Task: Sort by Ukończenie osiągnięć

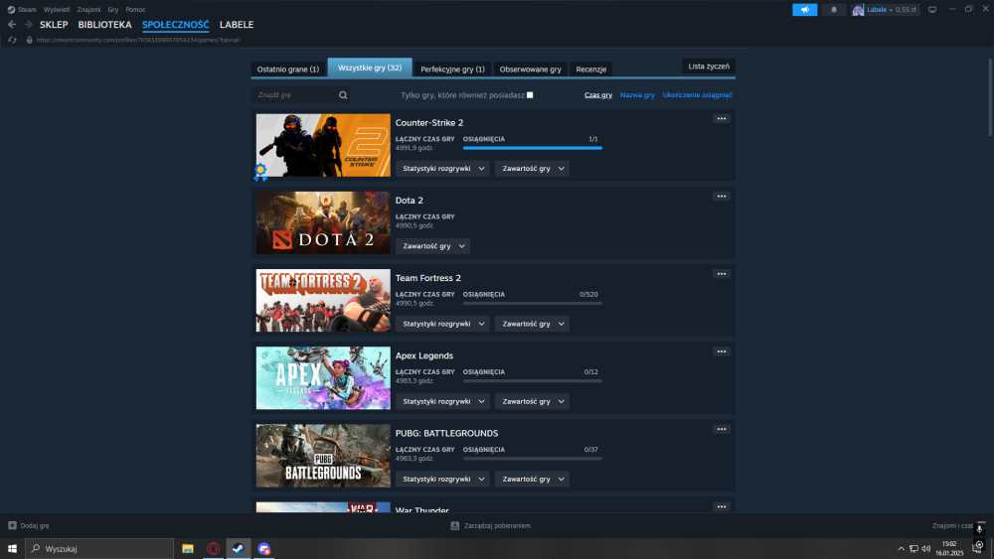Action: 698,95
